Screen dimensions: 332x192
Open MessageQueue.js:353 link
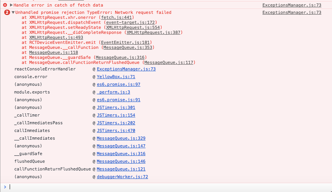click(x=128, y=47)
